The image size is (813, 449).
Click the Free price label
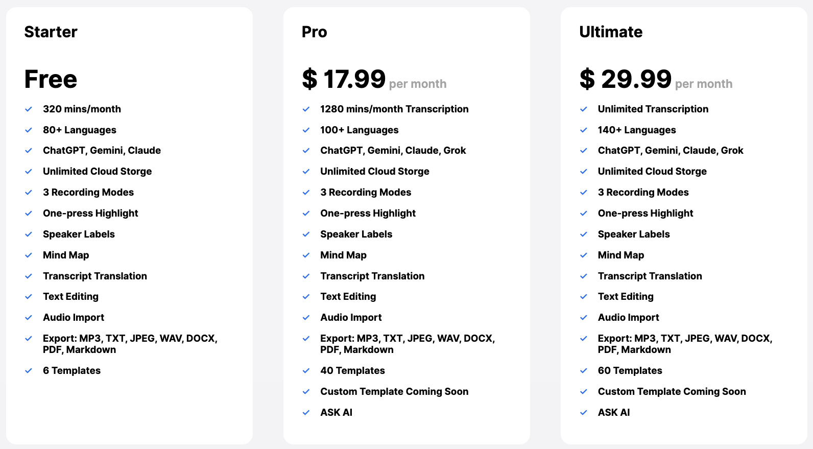(51, 79)
